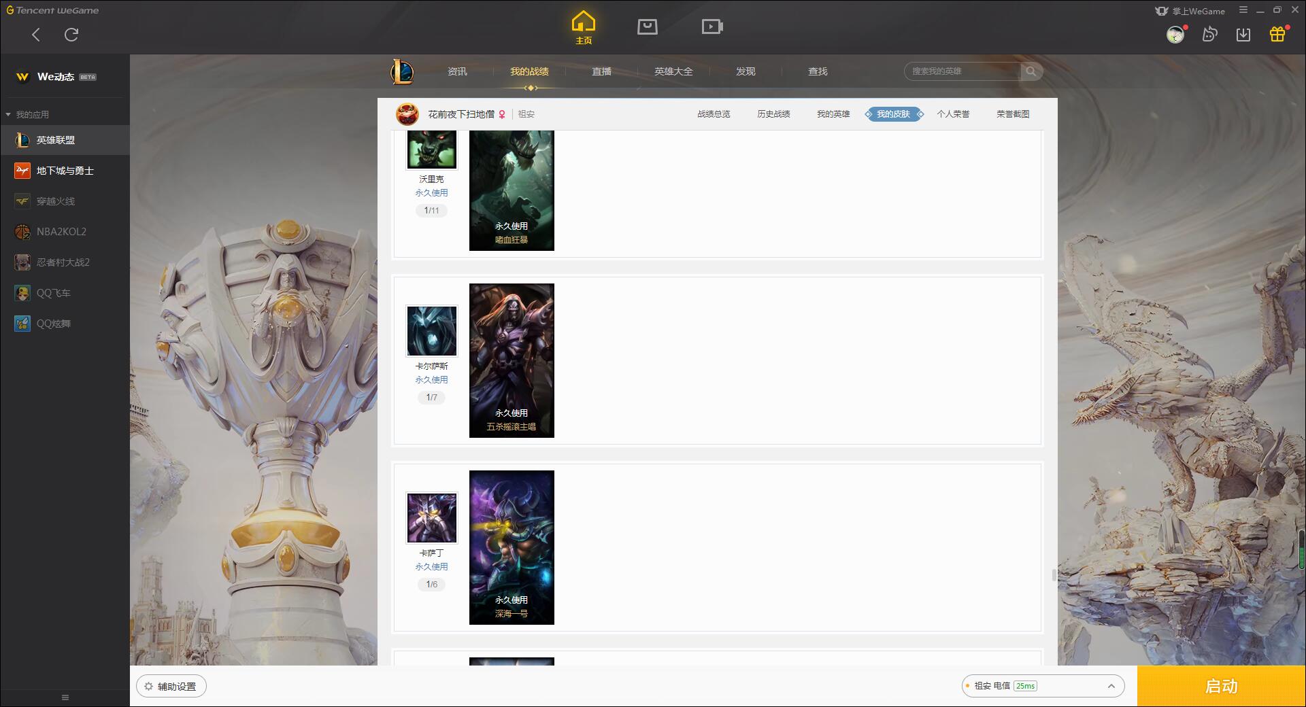Click the 祖安 server label beside name
1306x707 pixels.
click(x=526, y=114)
